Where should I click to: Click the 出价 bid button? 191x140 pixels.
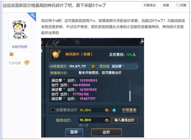tap(106, 132)
